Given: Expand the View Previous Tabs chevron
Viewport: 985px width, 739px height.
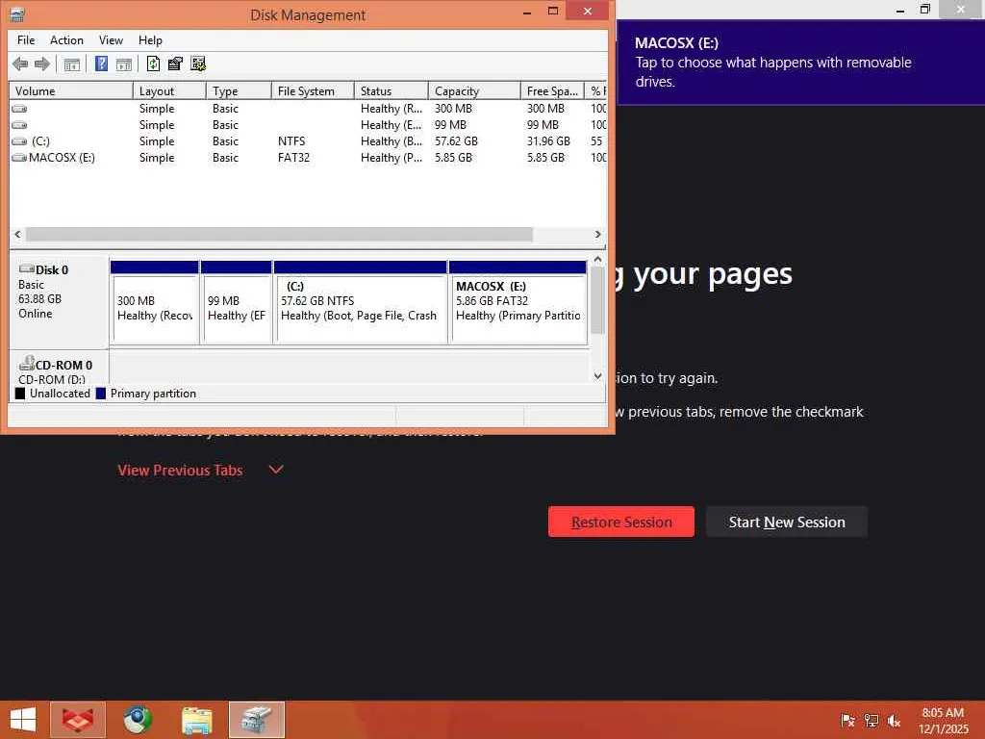Looking at the screenshot, I should coord(276,470).
